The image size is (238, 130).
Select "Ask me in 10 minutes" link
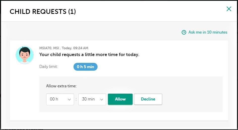[x=208, y=32]
